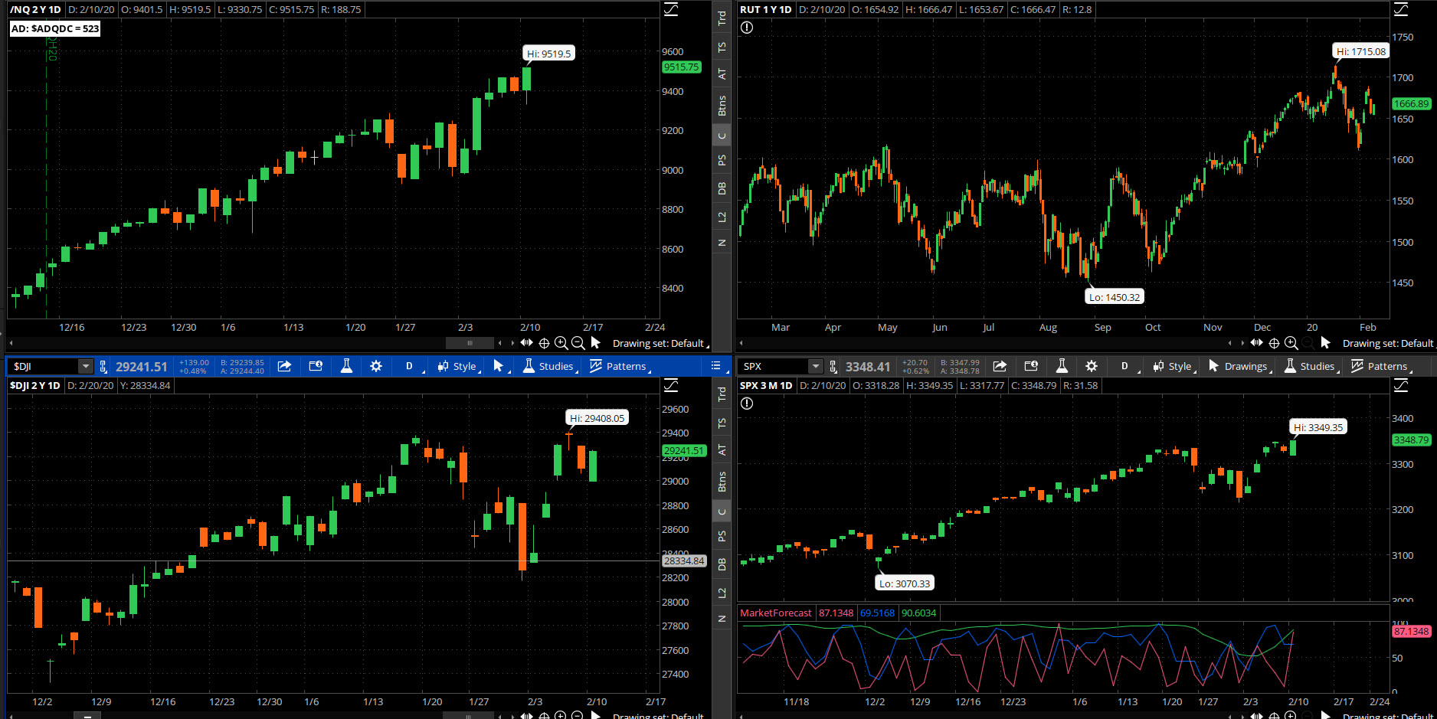Click the exclamation alert icon on RUT chart
The image size is (1437, 719).
coord(747,28)
